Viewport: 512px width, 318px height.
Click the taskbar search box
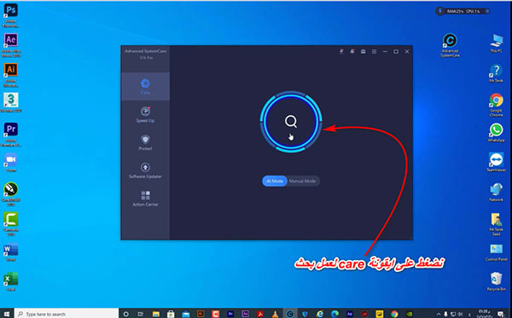(67, 314)
